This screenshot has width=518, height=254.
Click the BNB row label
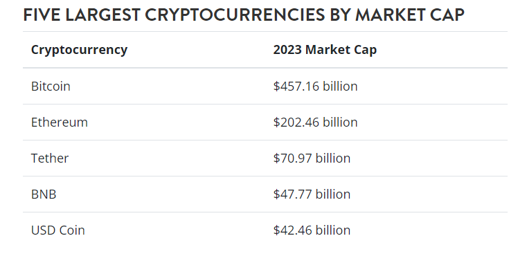(44, 194)
